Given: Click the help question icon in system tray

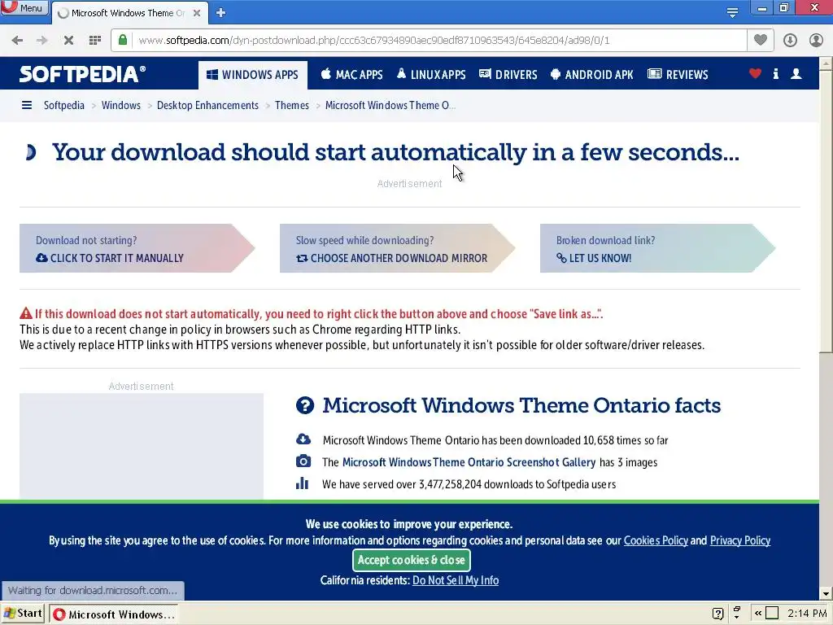Looking at the screenshot, I should (717, 614).
